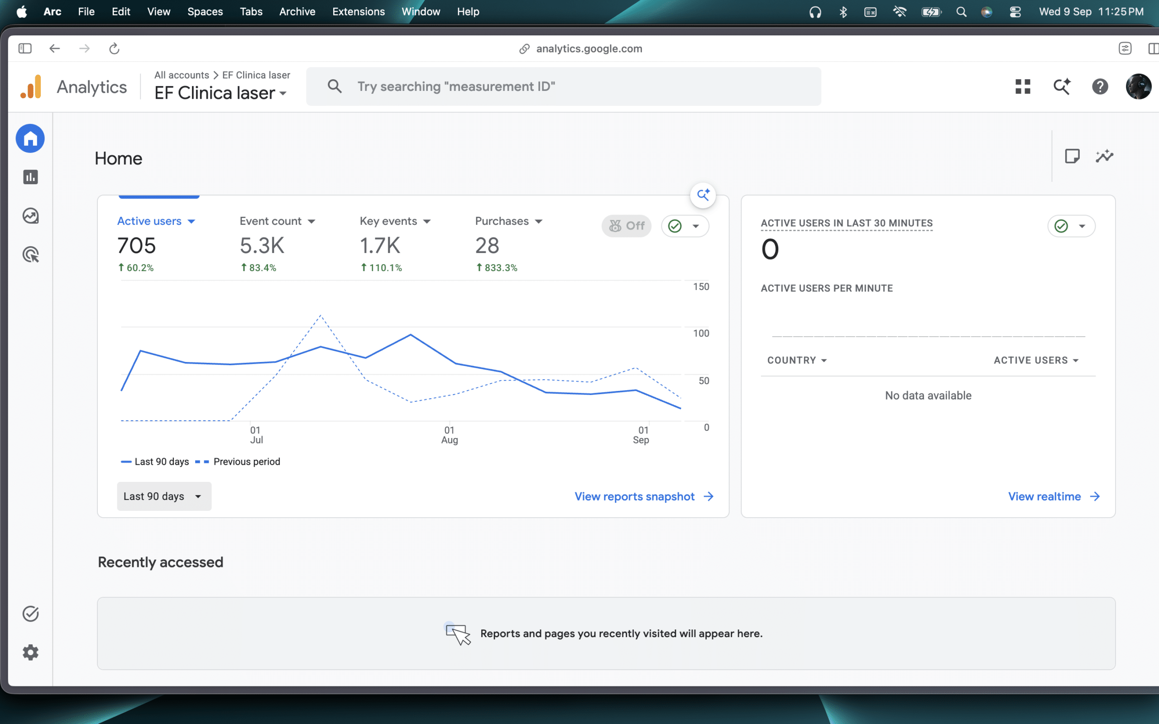The height and width of the screenshot is (724, 1159).
Task: Open macOS Control Center icon
Action: [x=1015, y=11]
